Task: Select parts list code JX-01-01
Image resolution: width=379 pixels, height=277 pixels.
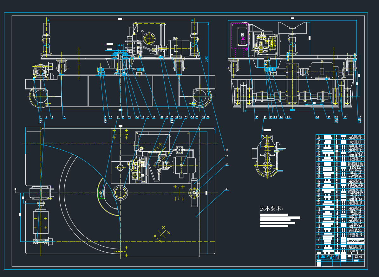Action: point(356,229)
